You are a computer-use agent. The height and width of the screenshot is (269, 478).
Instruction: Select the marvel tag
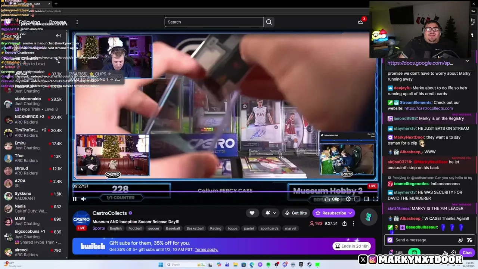tap(291, 228)
